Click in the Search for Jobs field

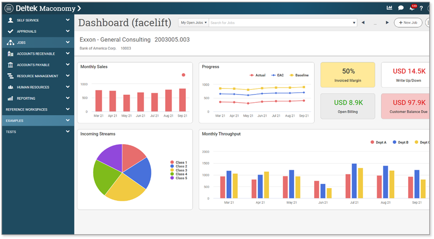280,23
